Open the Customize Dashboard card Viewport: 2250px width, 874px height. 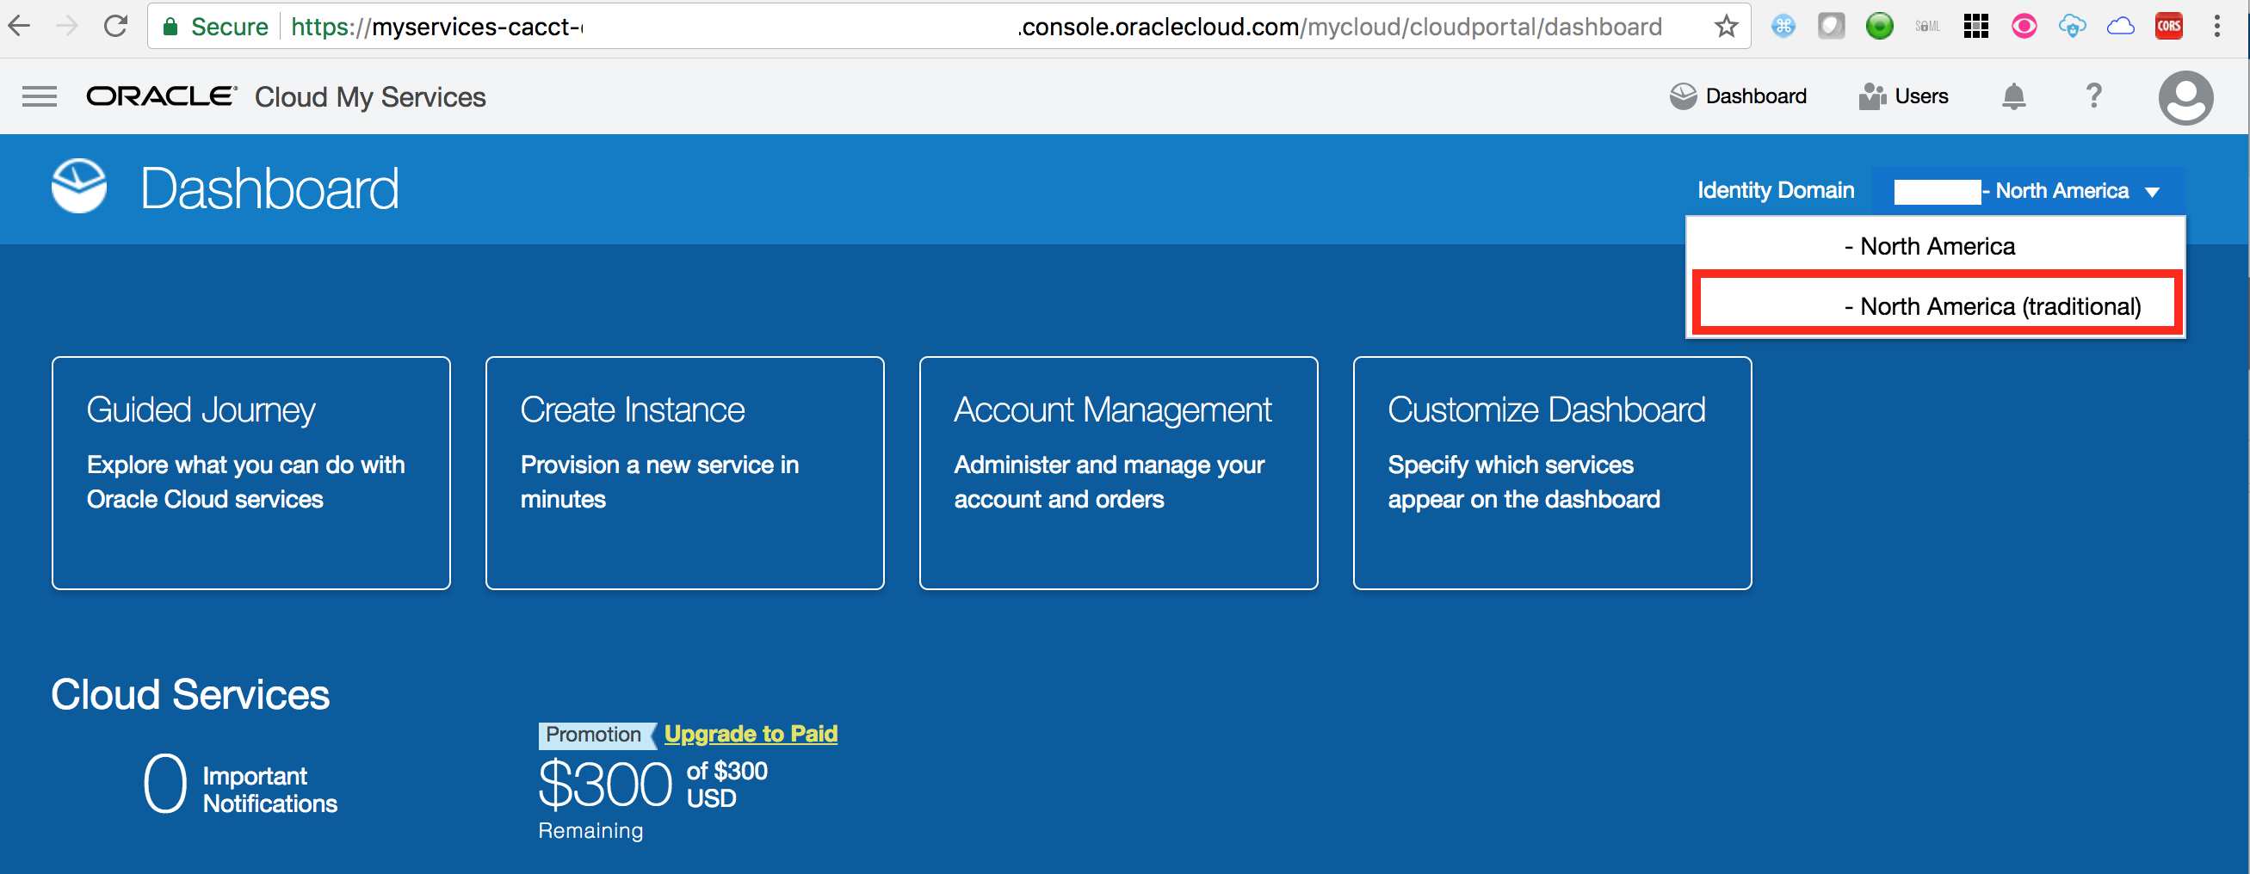pos(1552,472)
